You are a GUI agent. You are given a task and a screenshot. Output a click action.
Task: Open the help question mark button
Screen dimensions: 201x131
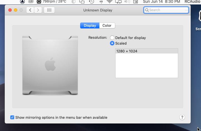tap(182, 117)
